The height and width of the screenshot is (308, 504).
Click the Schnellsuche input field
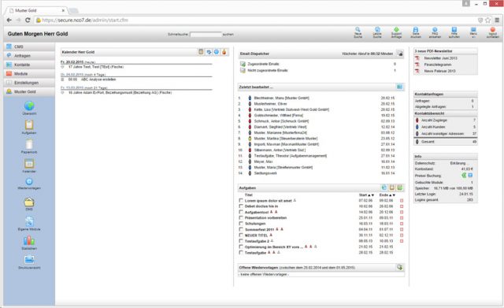(206, 34)
